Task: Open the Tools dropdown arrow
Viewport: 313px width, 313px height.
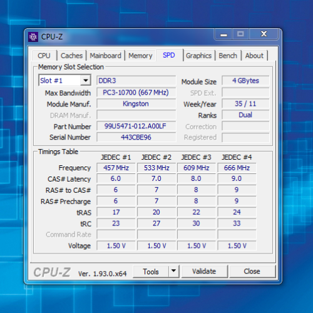Action: (x=173, y=271)
